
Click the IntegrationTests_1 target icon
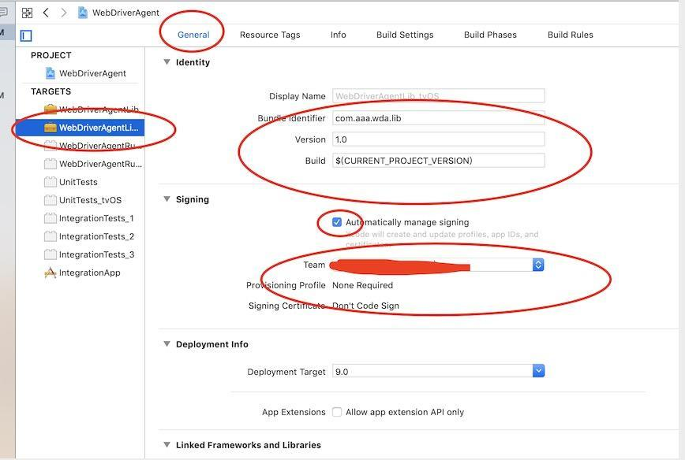point(51,218)
